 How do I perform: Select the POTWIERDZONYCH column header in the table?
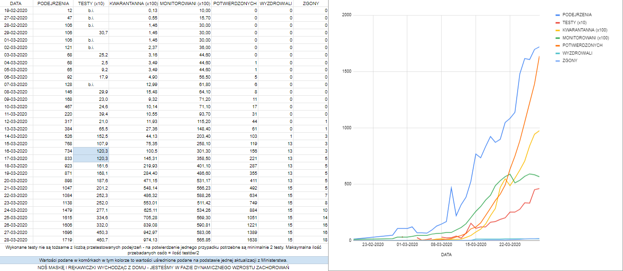tap(235, 3)
